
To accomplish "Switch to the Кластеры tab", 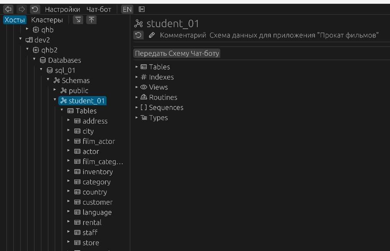I will 47,20.
